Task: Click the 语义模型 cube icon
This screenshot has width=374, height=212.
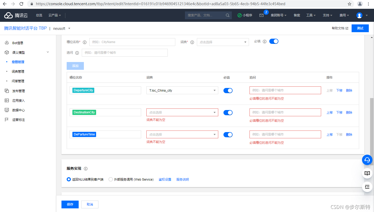Action: click(7, 52)
